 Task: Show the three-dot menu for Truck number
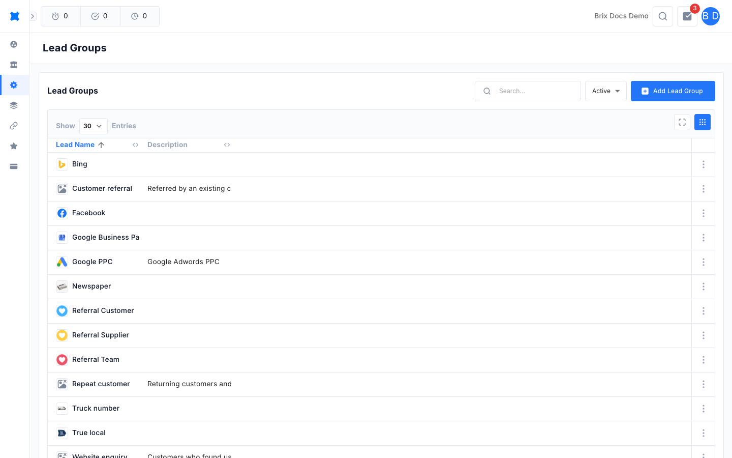tap(704, 409)
